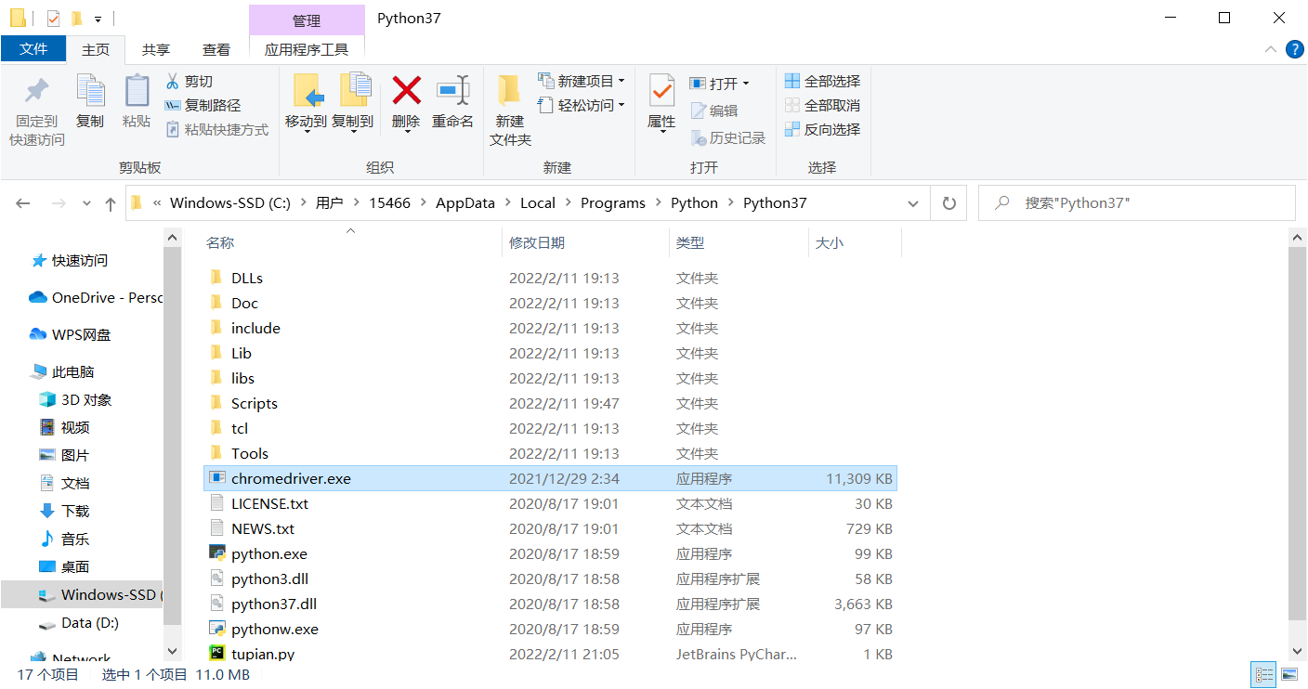The height and width of the screenshot is (689, 1308).
Task: Switch to the large icons view icon
Action: [x=1289, y=674]
